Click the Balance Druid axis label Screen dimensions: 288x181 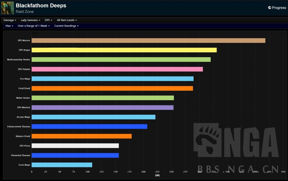click(23, 136)
